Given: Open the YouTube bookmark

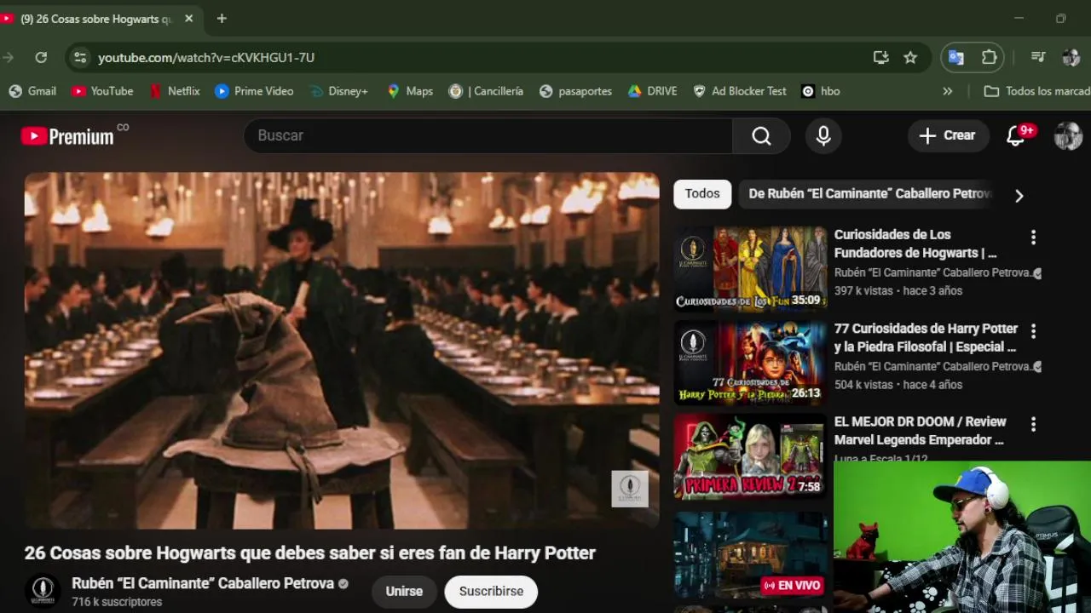Looking at the screenshot, I should click(x=102, y=91).
